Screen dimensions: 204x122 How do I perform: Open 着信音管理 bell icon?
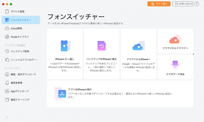pos(7,83)
